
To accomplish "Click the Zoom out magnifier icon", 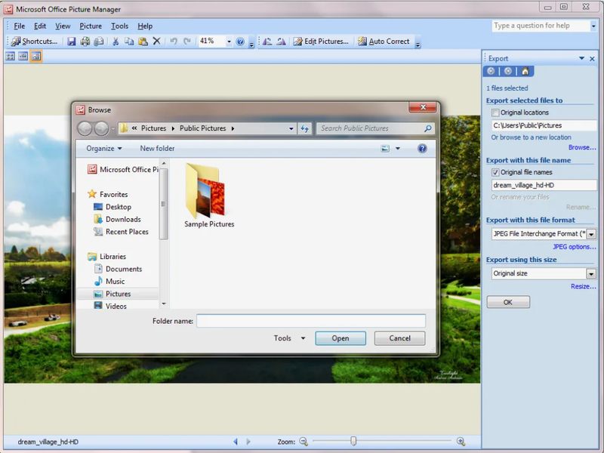I will click(304, 442).
